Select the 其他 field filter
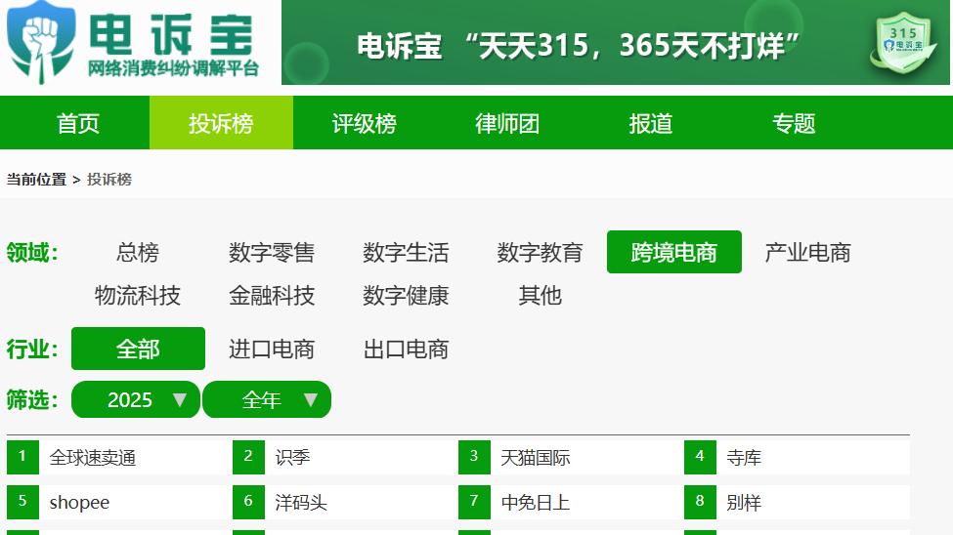The width and height of the screenshot is (953, 535). click(540, 296)
